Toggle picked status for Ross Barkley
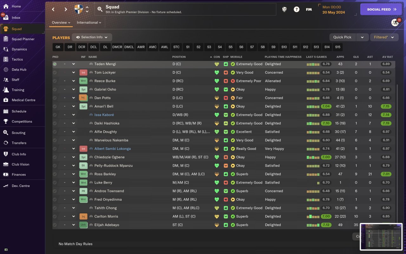Viewport: 406px width, 254px height. point(55,174)
